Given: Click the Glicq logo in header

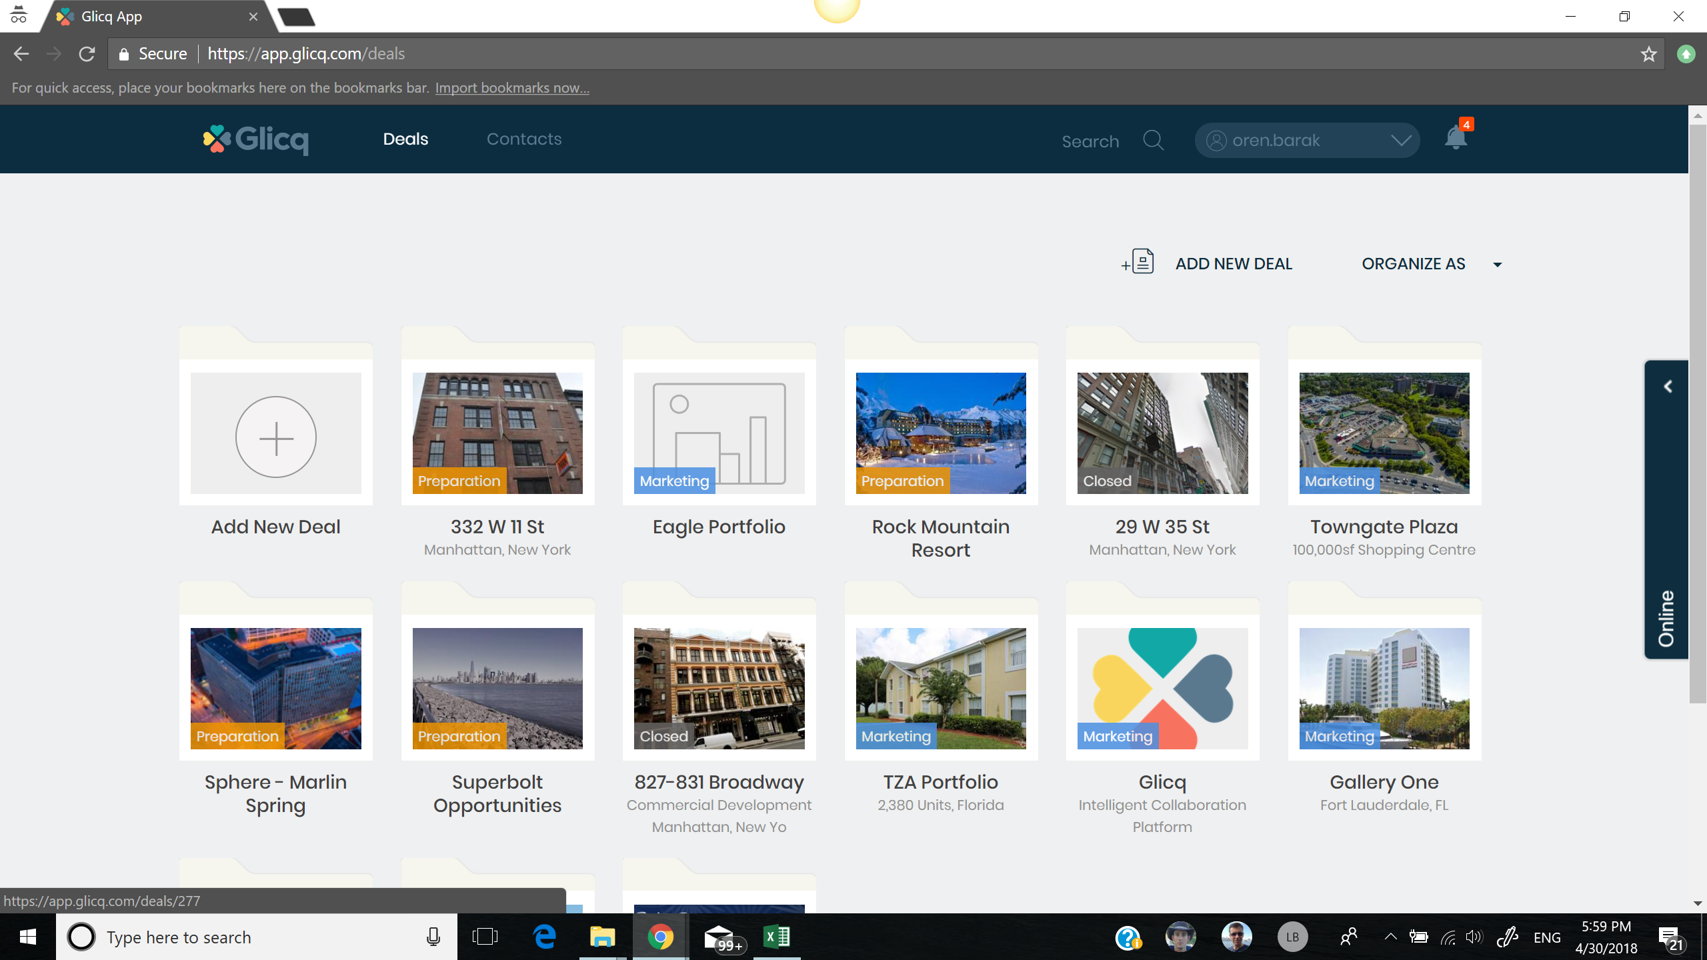Looking at the screenshot, I should [x=256, y=139].
